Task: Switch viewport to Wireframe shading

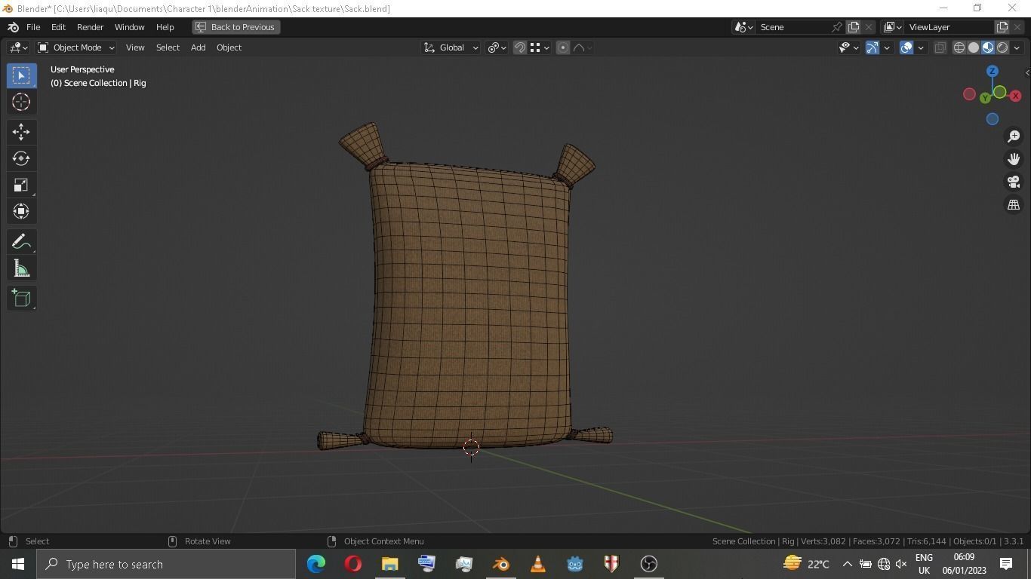Action: (x=959, y=47)
